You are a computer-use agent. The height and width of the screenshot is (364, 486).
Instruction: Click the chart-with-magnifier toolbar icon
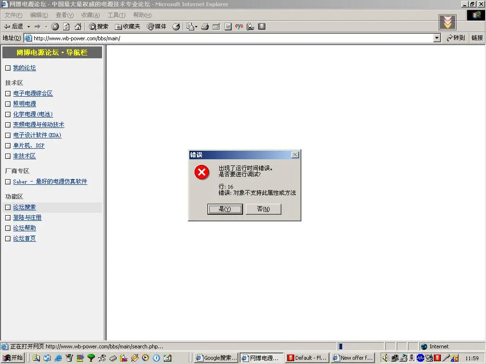(251, 27)
